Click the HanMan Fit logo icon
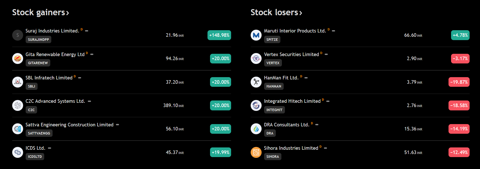Image resolution: width=480 pixels, height=169 pixels. point(256,82)
